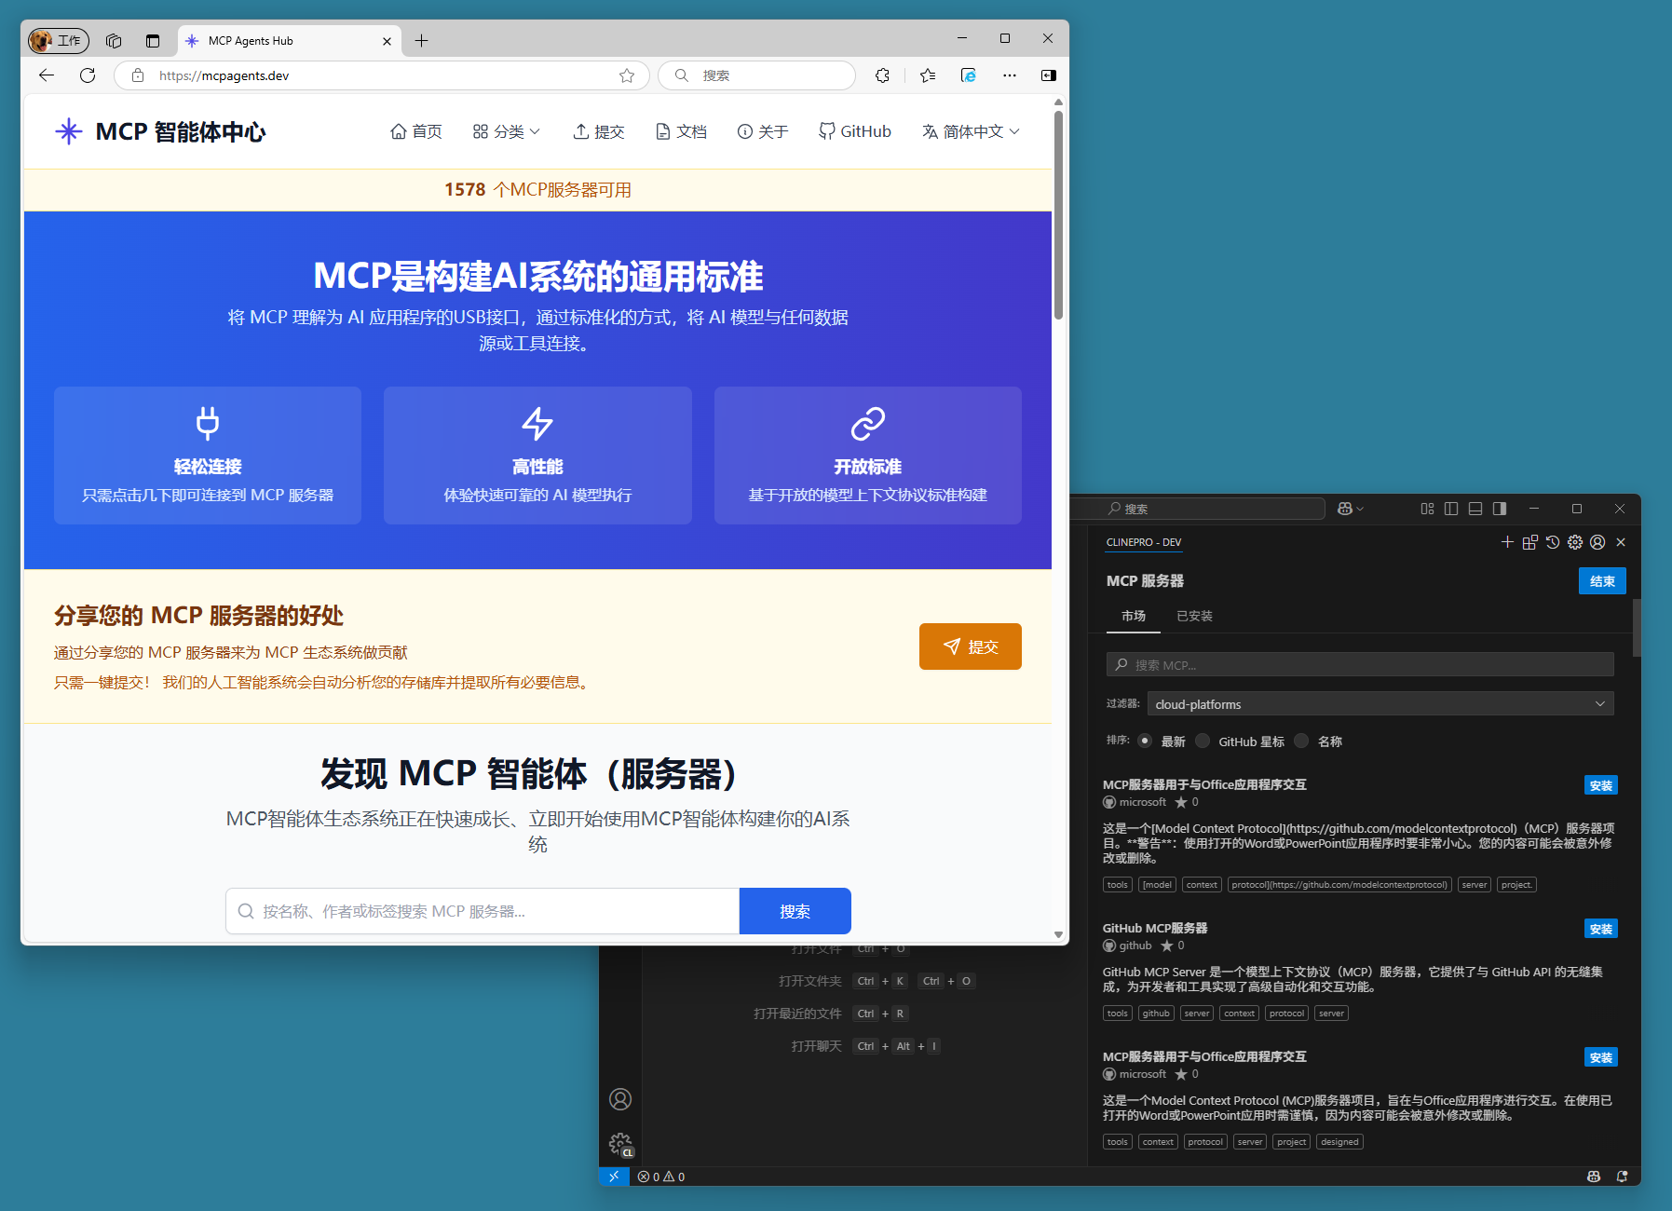Choose the 最新 sort radio button
1672x1211 pixels.
point(1145,741)
